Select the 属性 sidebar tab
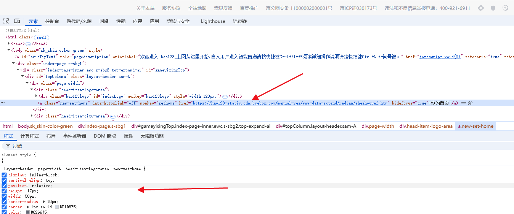Screen dimensions: 514x214 (x=128, y=136)
